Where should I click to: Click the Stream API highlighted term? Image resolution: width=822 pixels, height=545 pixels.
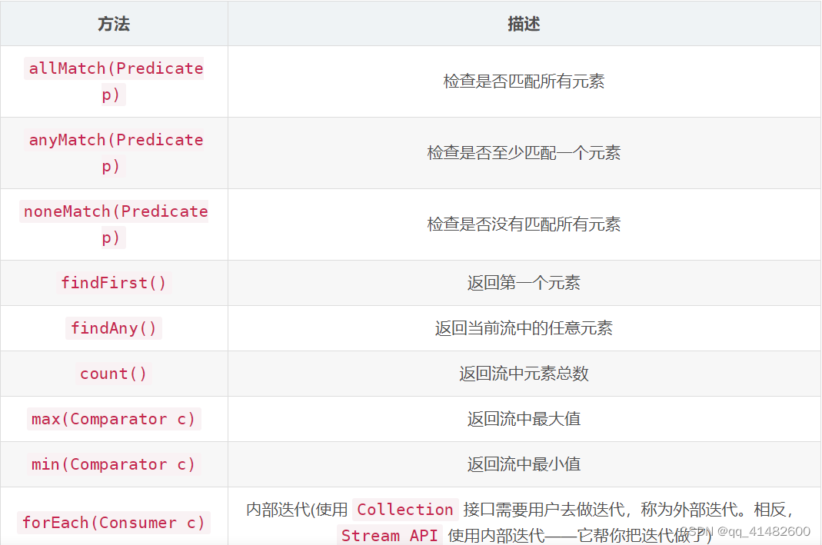(392, 535)
